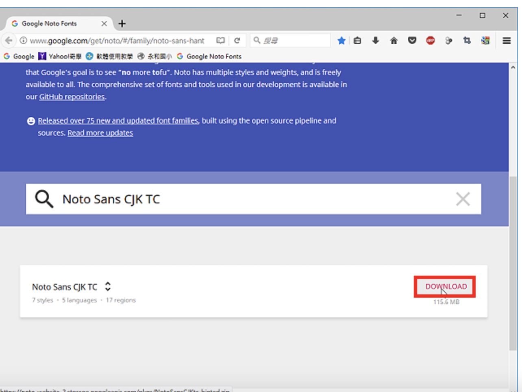Click the Noto Sans CJK TC font name
The height and width of the screenshot is (392, 522).
tap(65, 287)
